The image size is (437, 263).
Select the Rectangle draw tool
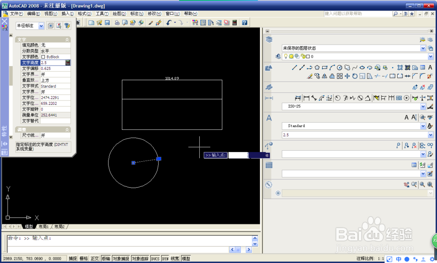[324, 67]
